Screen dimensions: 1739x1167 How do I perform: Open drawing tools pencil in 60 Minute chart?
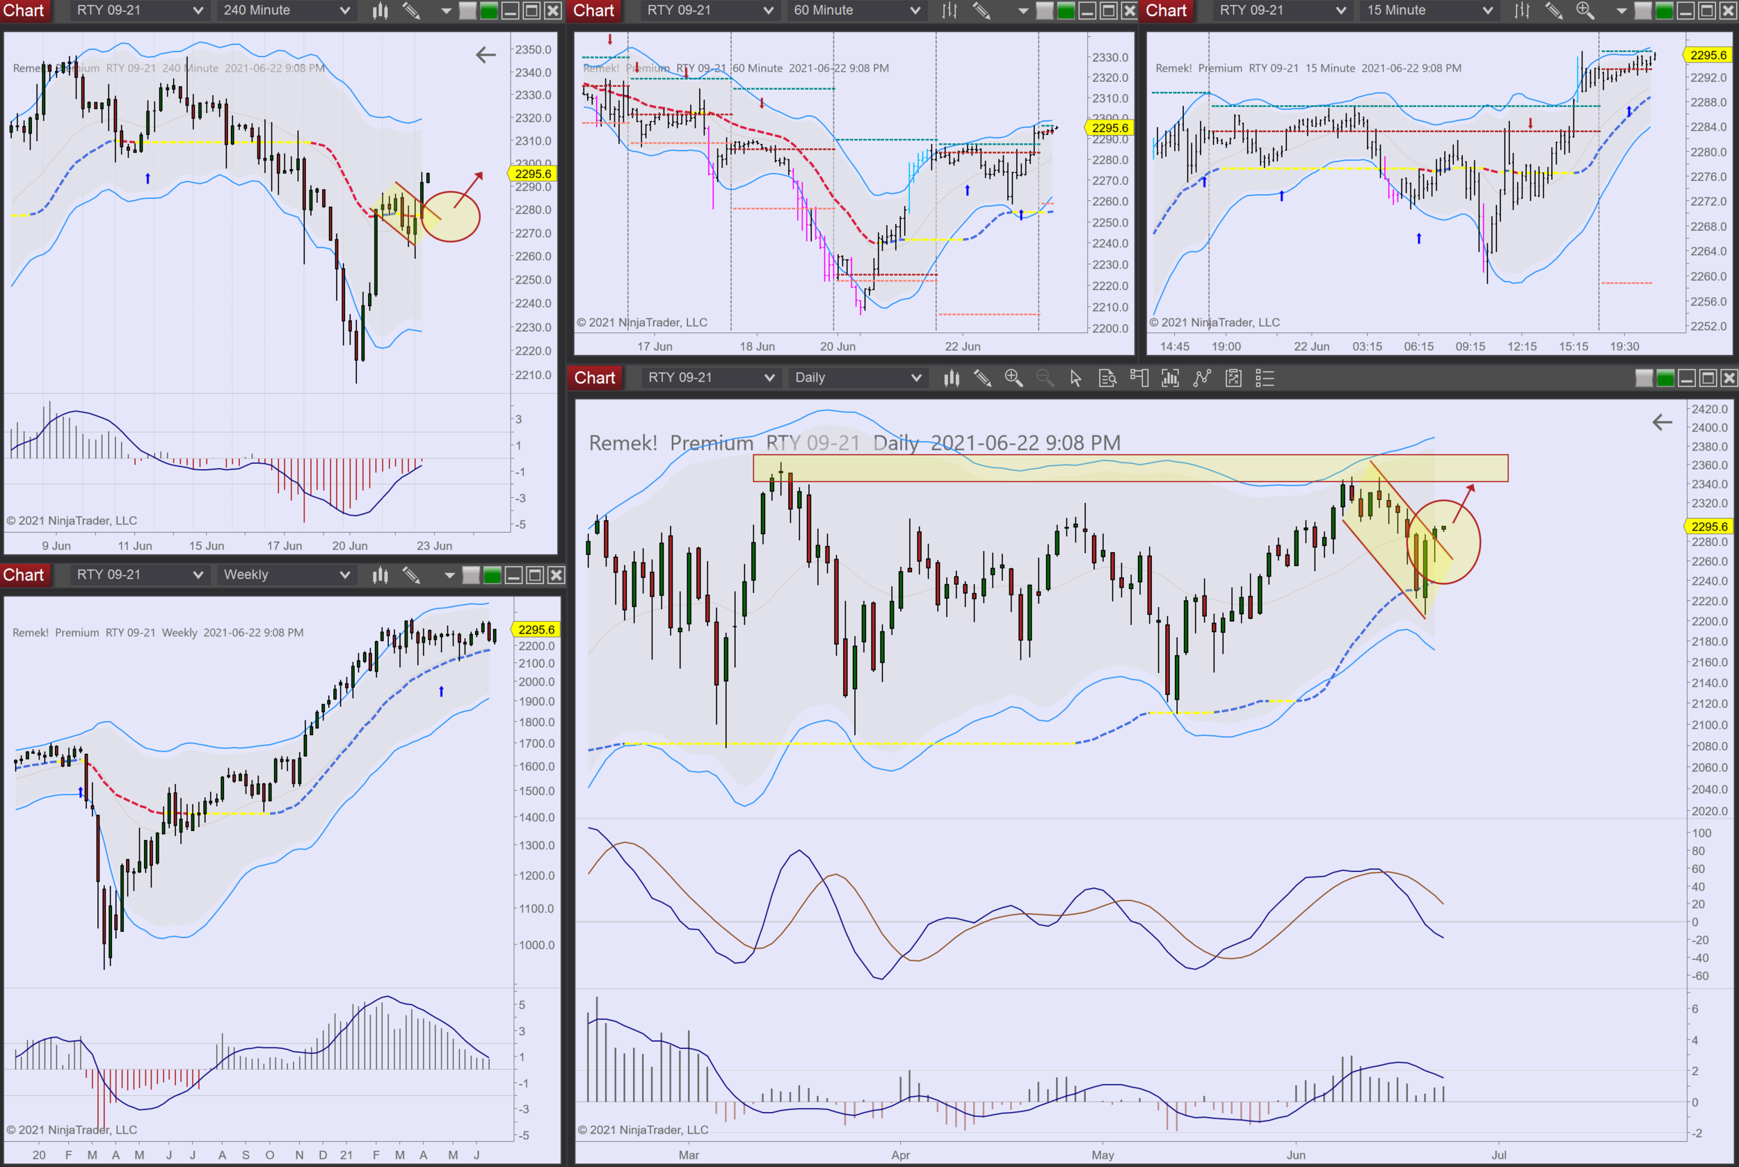point(981,10)
